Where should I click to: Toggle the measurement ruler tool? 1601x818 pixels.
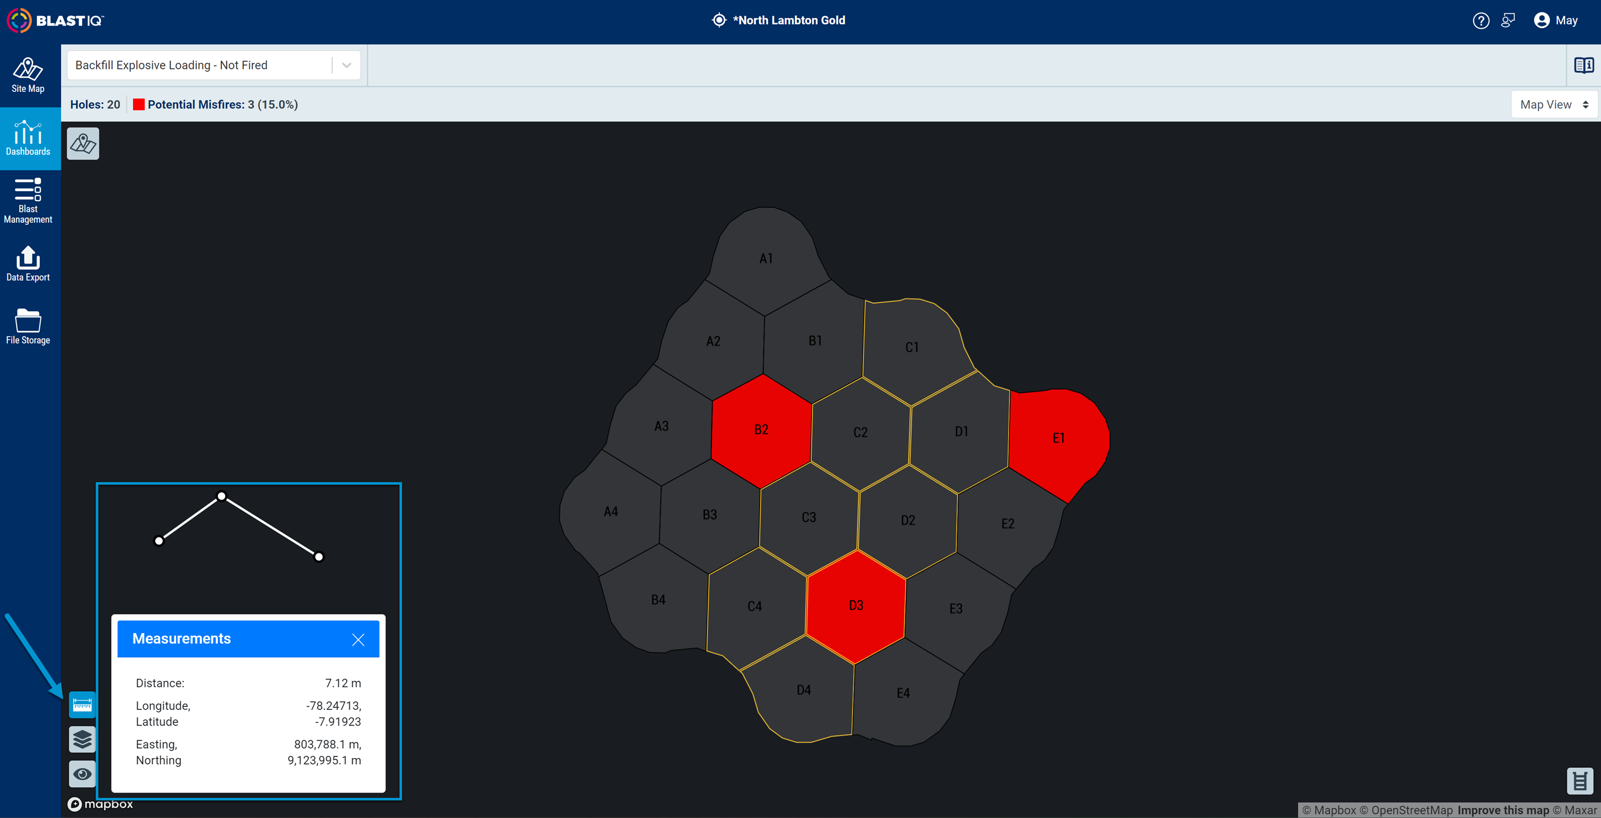pos(82,705)
